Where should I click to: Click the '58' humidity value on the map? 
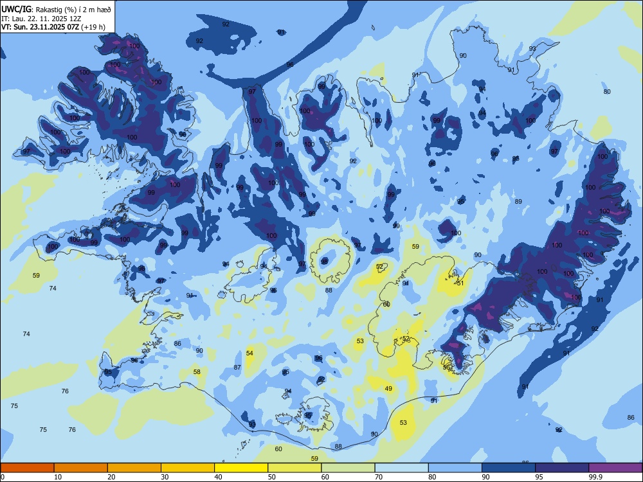[x=197, y=371]
